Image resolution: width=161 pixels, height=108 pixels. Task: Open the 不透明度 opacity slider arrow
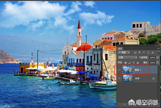[158, 58]
